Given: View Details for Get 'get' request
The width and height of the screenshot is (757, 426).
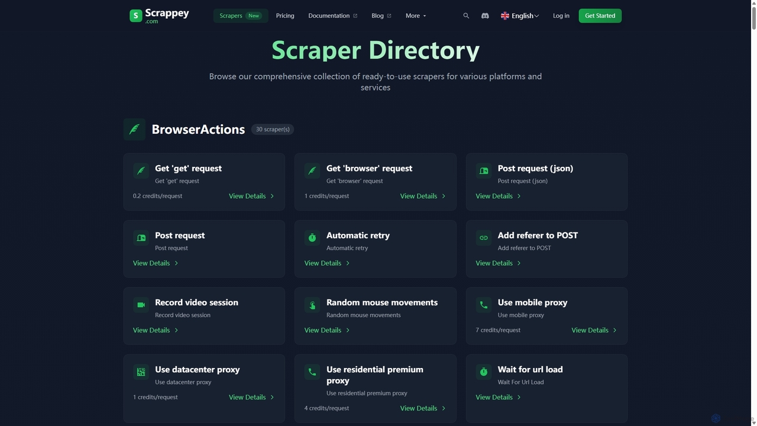Looking at the screenshot, I should coord(251,196).
